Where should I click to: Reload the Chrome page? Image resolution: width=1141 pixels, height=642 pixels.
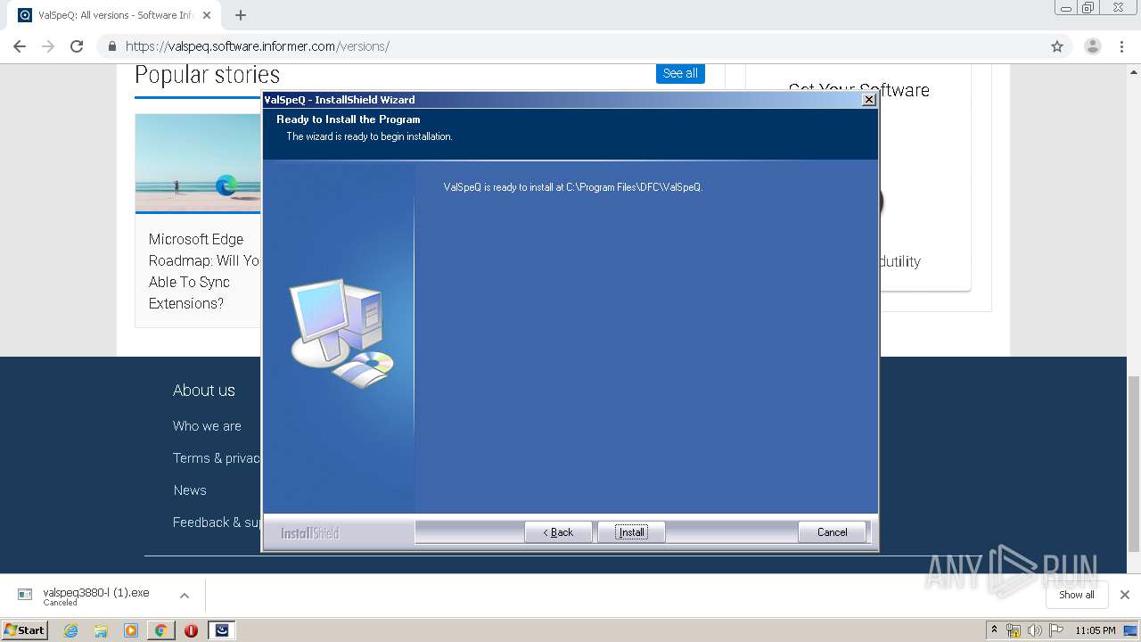[77, 46]
